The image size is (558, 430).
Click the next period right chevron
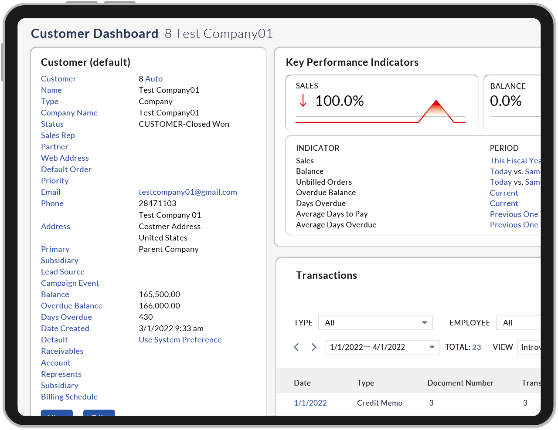click(x=314, y=347)
